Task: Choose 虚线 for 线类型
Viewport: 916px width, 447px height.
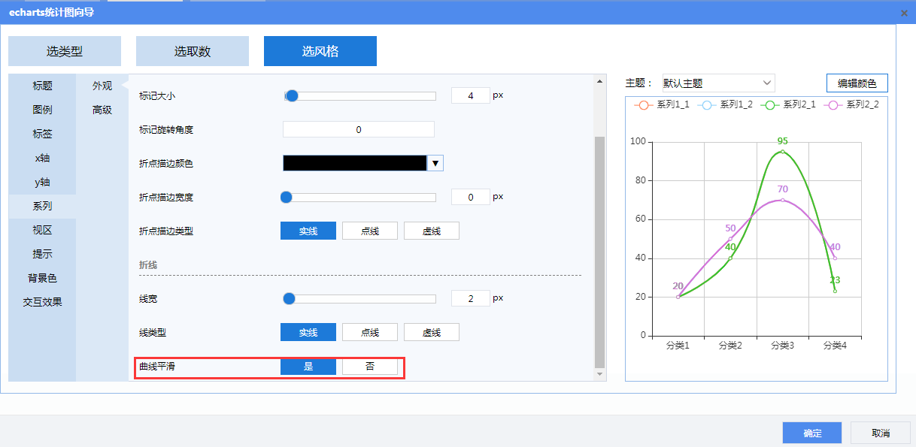Action: pos(431,332)
